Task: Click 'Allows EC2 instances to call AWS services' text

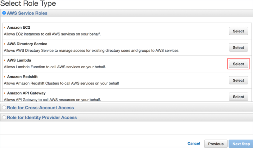Action: (x=52, y=34)
